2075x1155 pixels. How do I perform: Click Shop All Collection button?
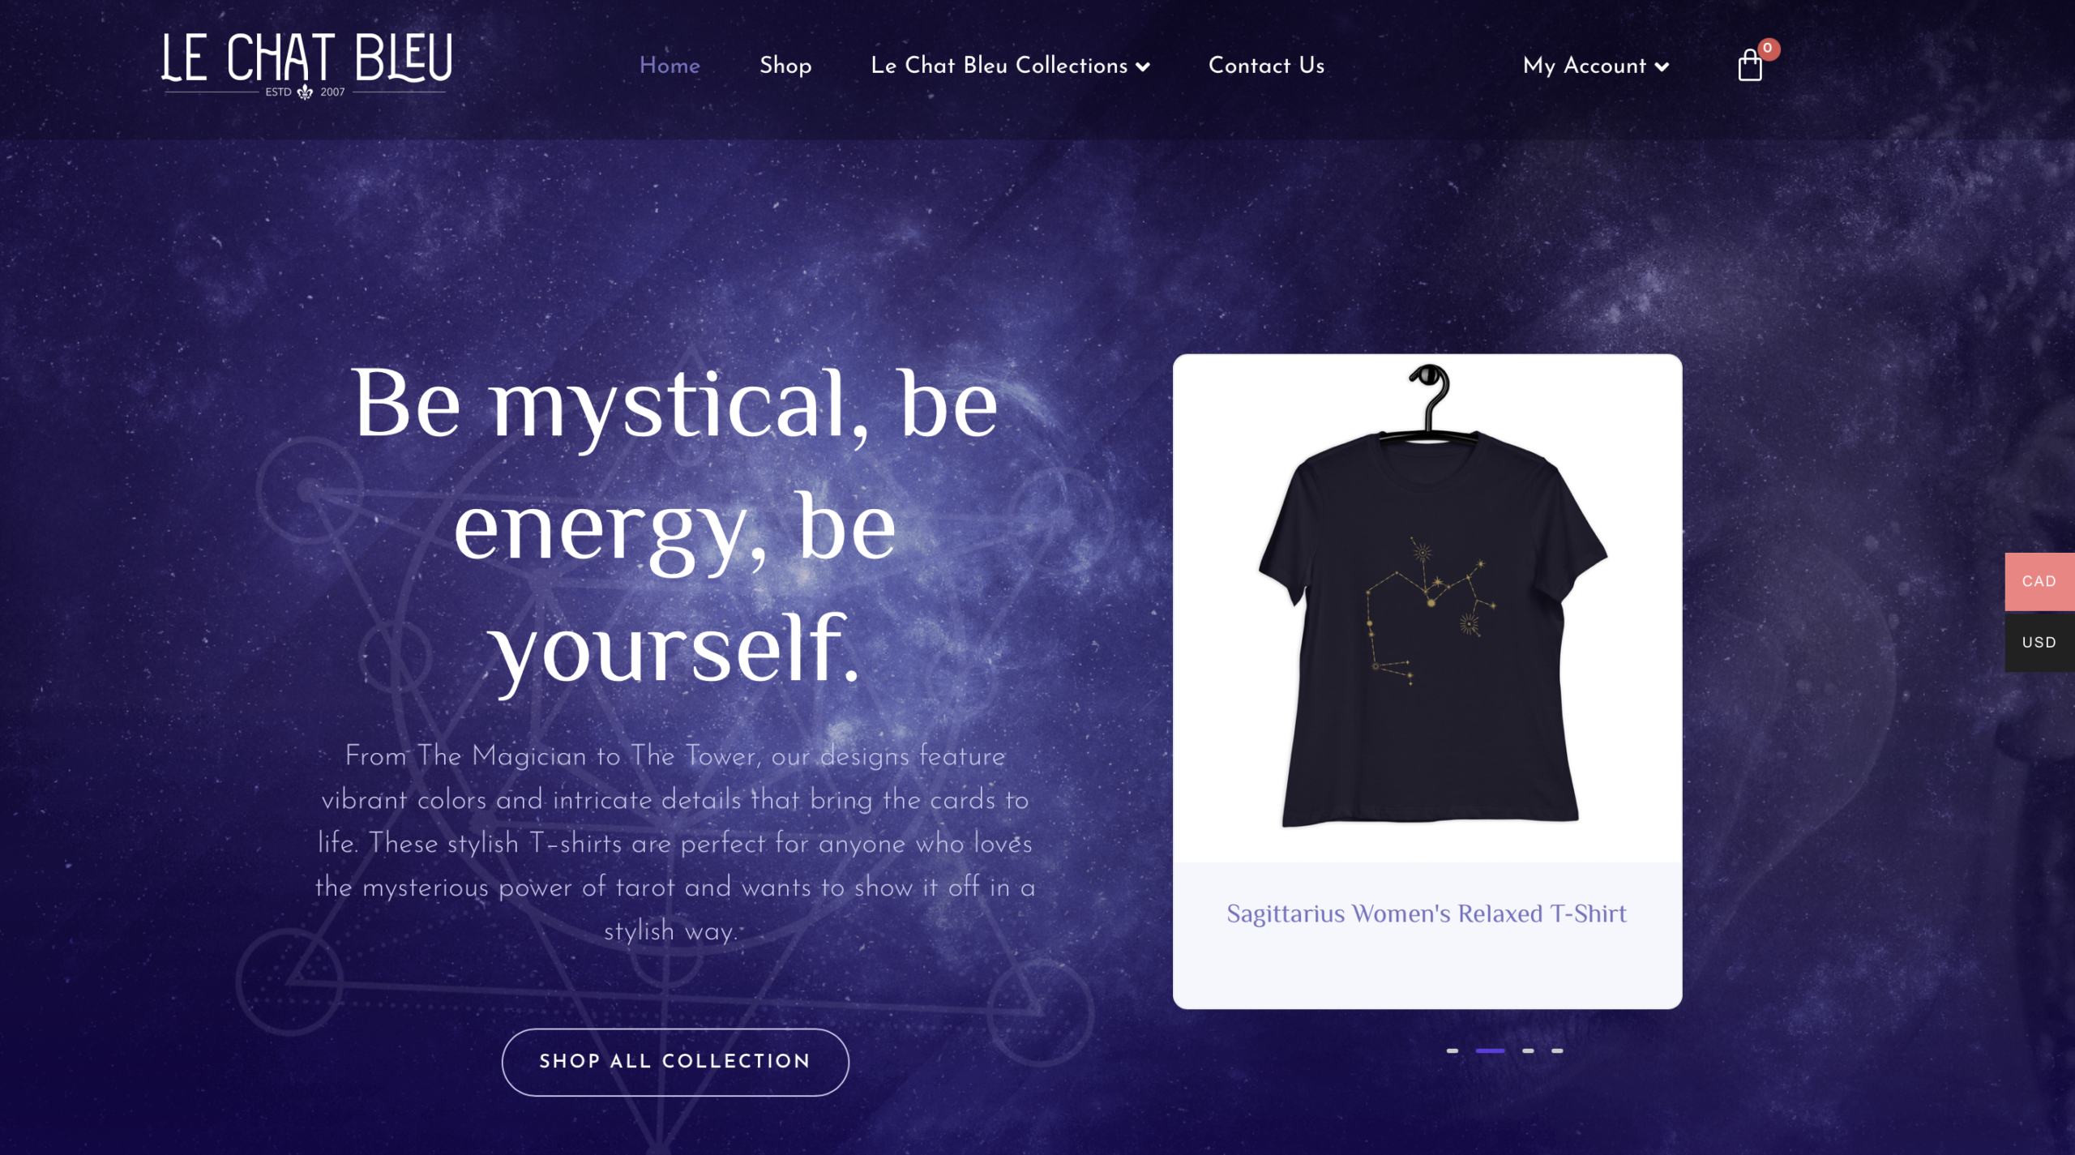pyautogui.click(x=675, y=1062)
